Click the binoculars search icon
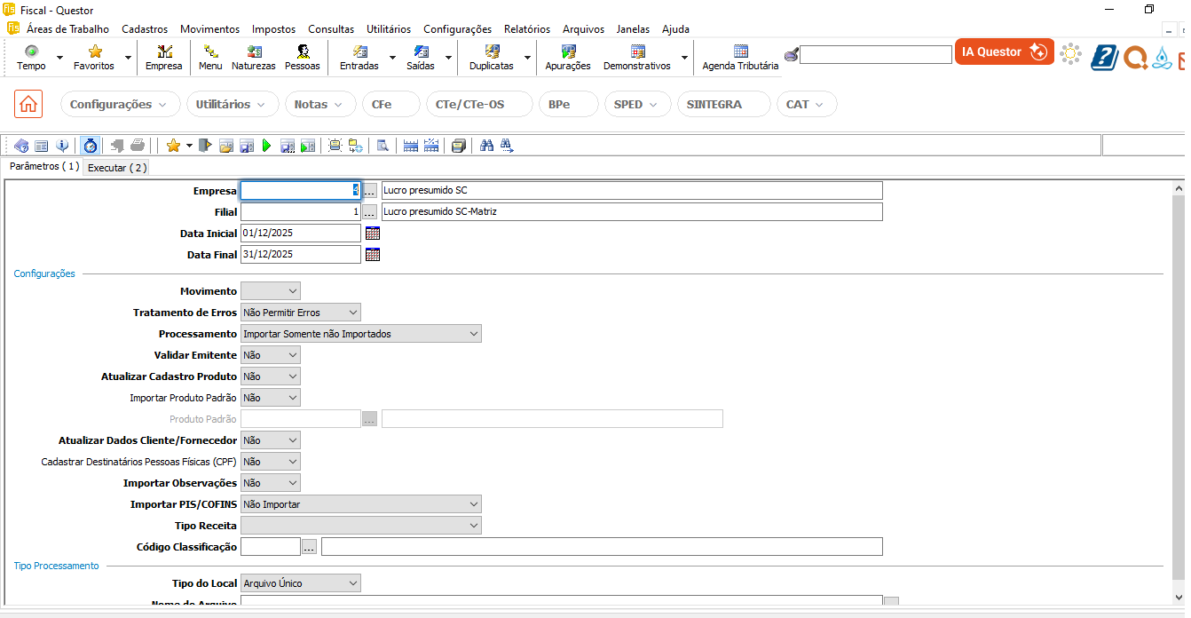The image size is (1191, 618). tap(486, 146)
